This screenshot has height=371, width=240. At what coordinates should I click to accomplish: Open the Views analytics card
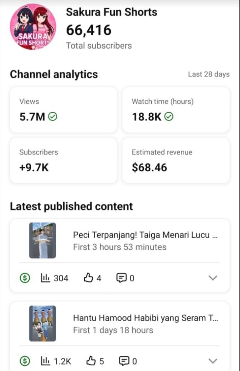63,110
